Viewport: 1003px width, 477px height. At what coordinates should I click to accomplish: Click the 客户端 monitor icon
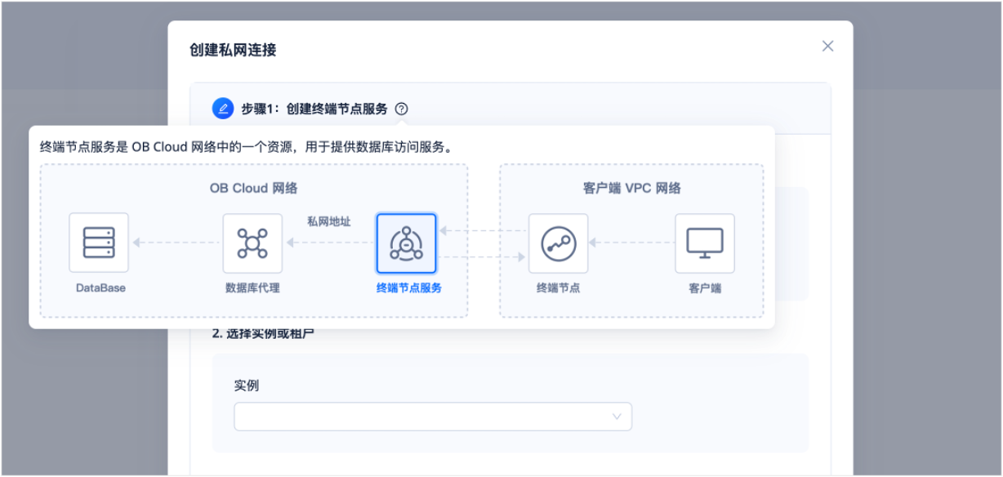704,243
